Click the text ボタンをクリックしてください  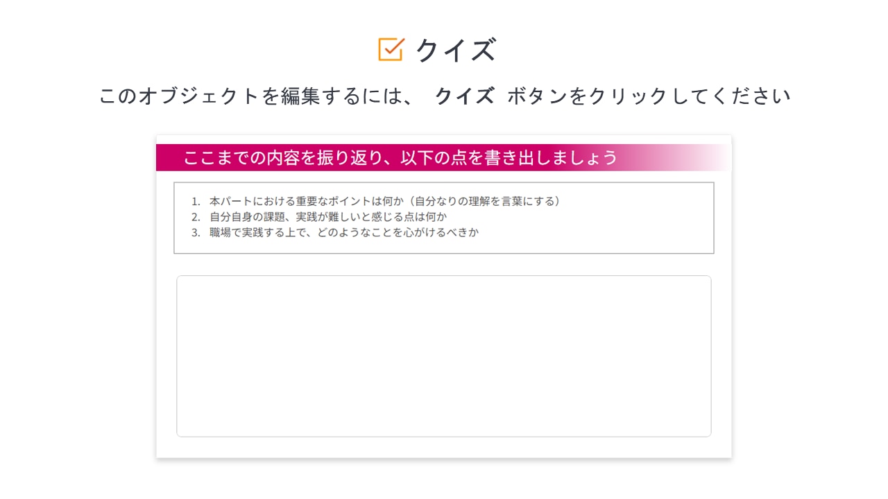[x=649, y=96]
